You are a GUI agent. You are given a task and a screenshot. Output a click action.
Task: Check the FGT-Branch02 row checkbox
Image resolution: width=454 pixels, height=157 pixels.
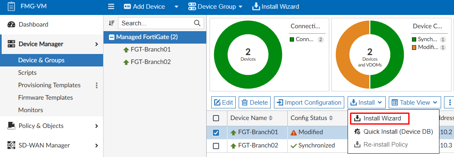[x=216, y=146]
